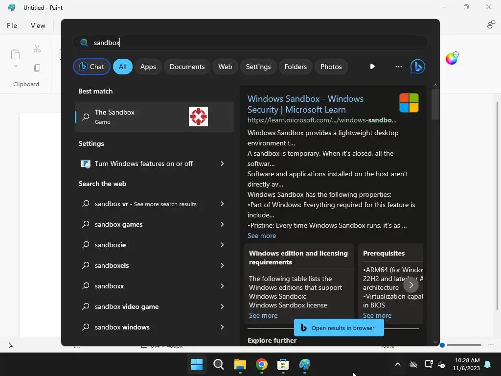Click the Paint icon on the taskbar
The image size is (501, 376).
[305, 364]
